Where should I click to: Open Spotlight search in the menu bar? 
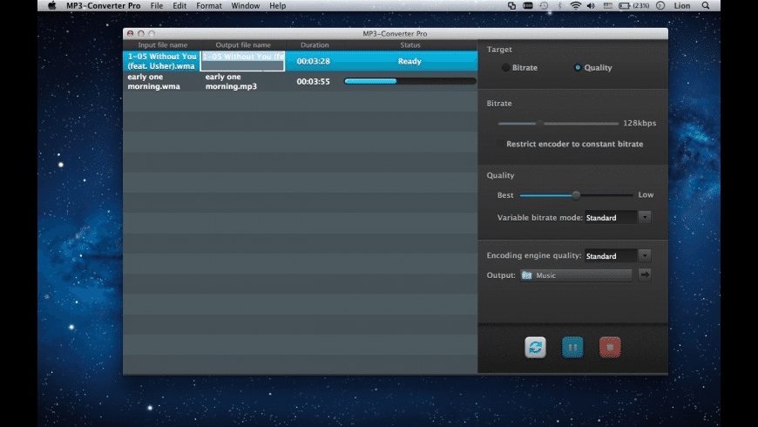(x=706, y=6)
